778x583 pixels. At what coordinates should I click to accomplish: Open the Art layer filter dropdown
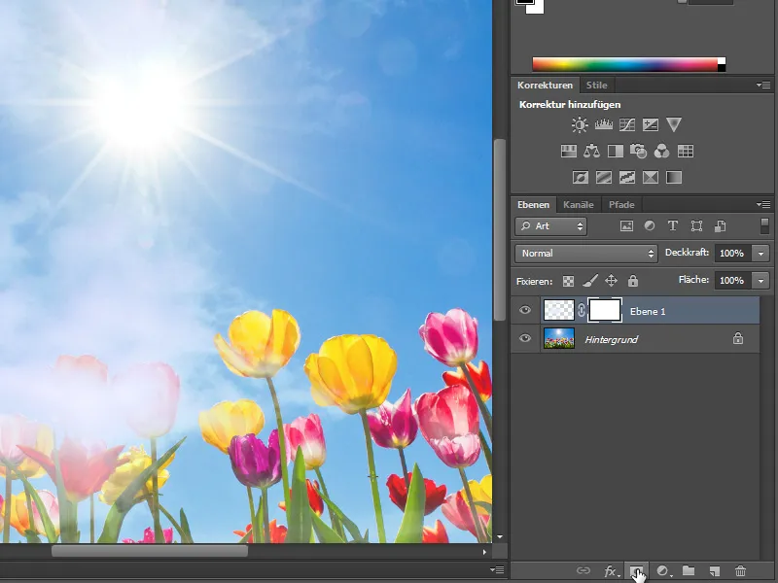[x=550, y=226]
